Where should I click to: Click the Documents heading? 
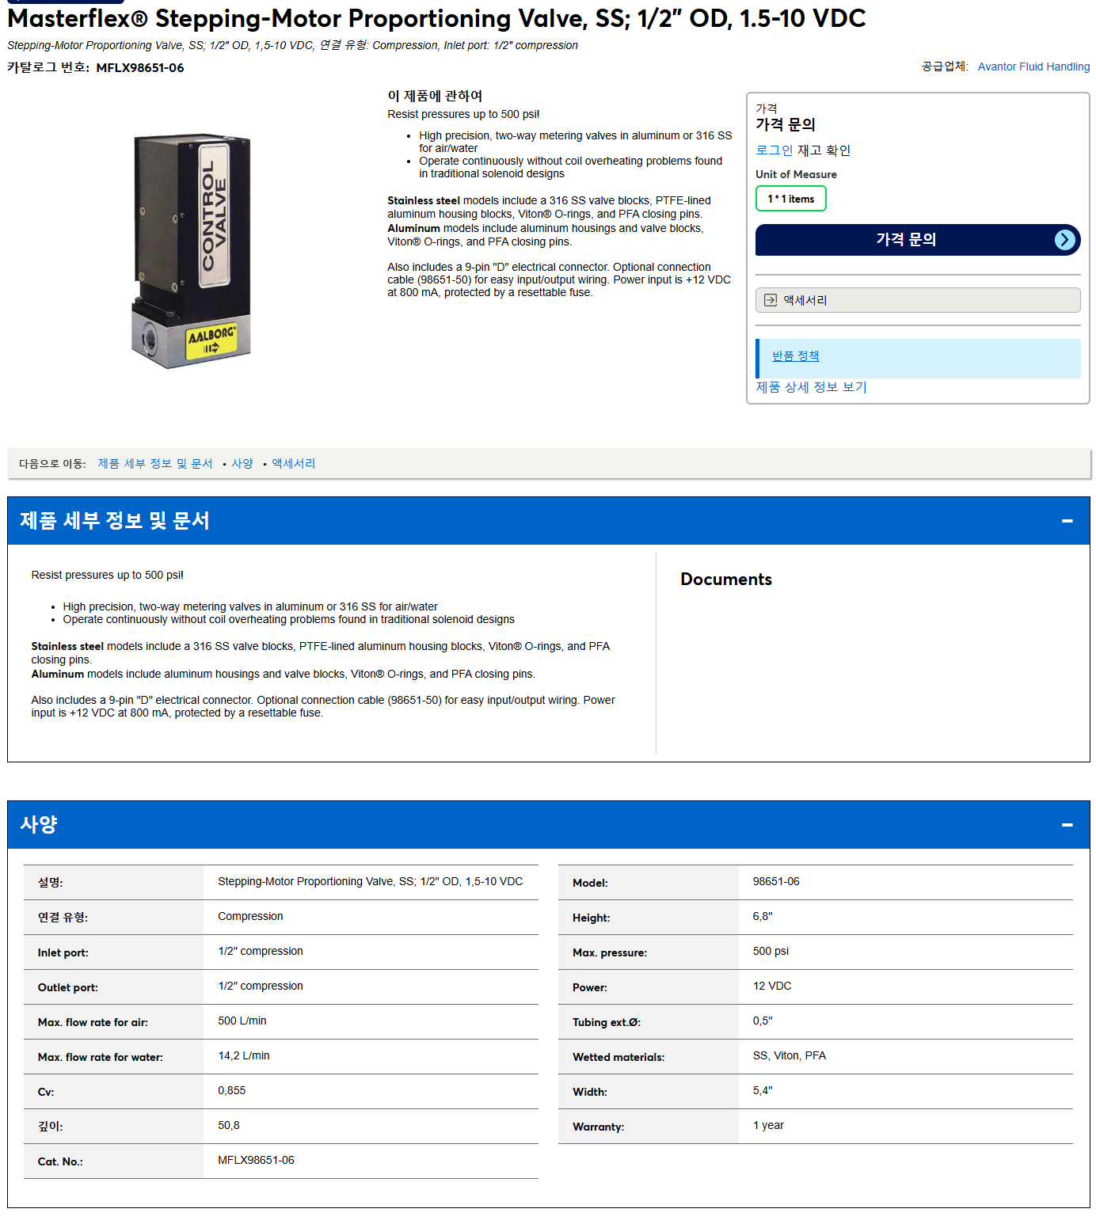click(x=726, y=580)
